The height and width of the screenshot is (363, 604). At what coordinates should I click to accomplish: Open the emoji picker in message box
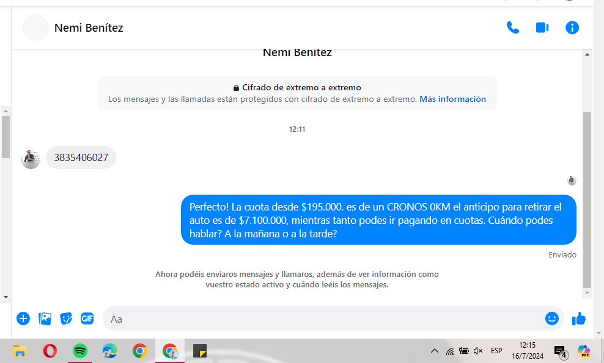[551, 318]
